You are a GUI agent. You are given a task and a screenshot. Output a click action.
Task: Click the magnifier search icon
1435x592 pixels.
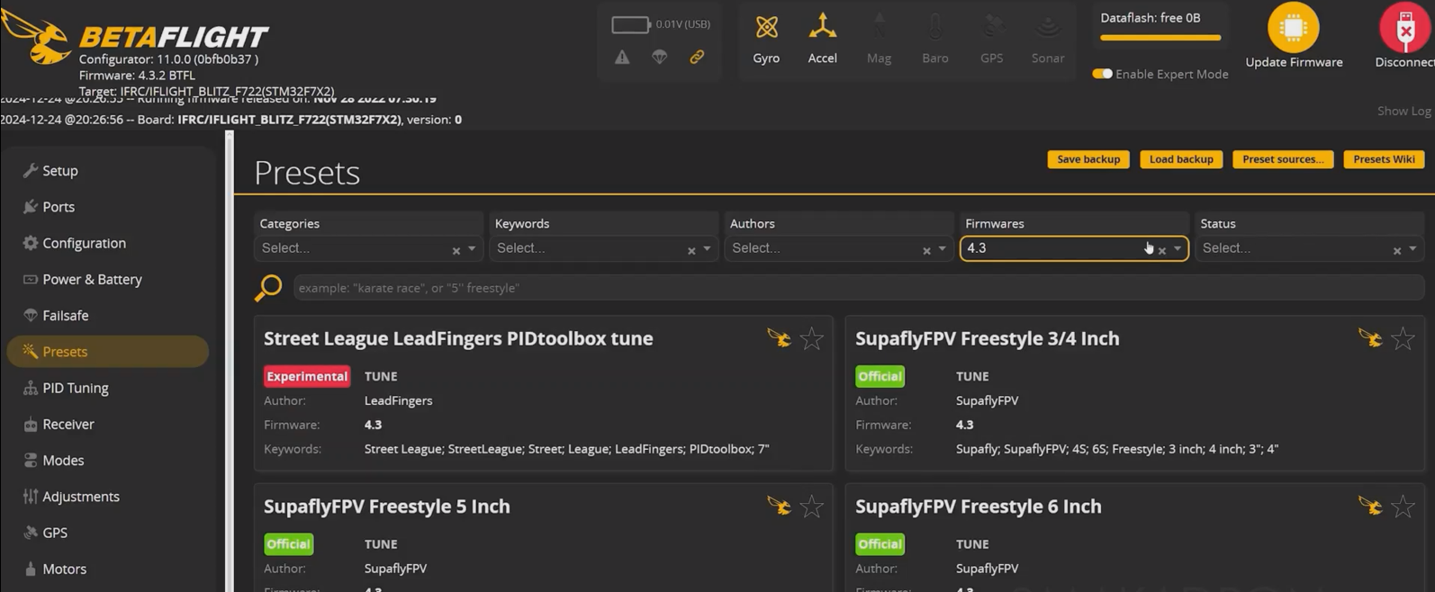pyautogui.click(x=268, y=288)
